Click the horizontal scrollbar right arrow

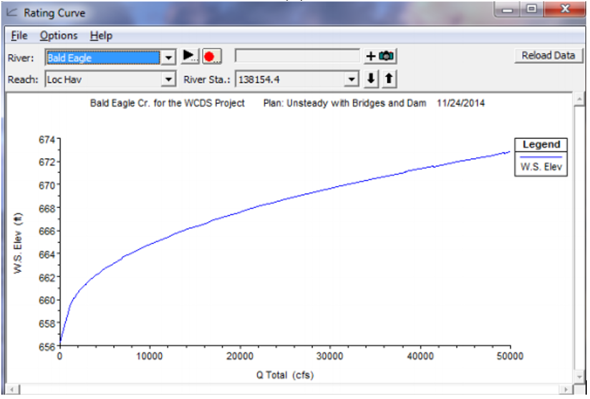click(x=565, y=390)
